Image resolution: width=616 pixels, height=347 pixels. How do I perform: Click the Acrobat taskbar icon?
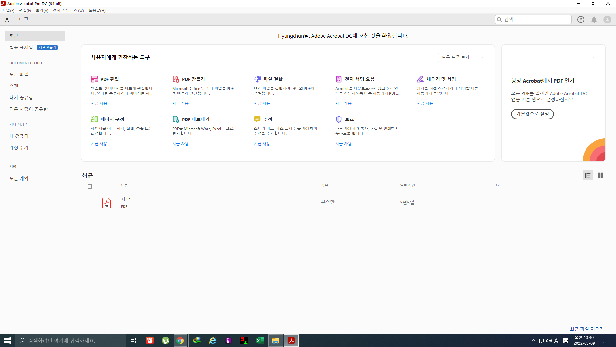(x=291, y=341)
